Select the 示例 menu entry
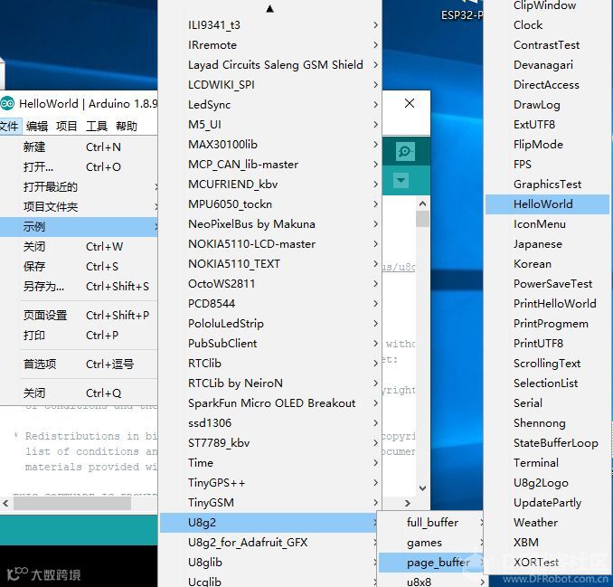The image size is (613, 587). coord(79,227)
